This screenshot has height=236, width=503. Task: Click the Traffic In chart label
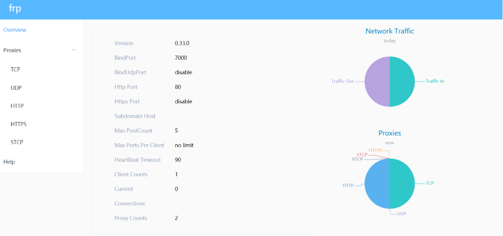435,81
